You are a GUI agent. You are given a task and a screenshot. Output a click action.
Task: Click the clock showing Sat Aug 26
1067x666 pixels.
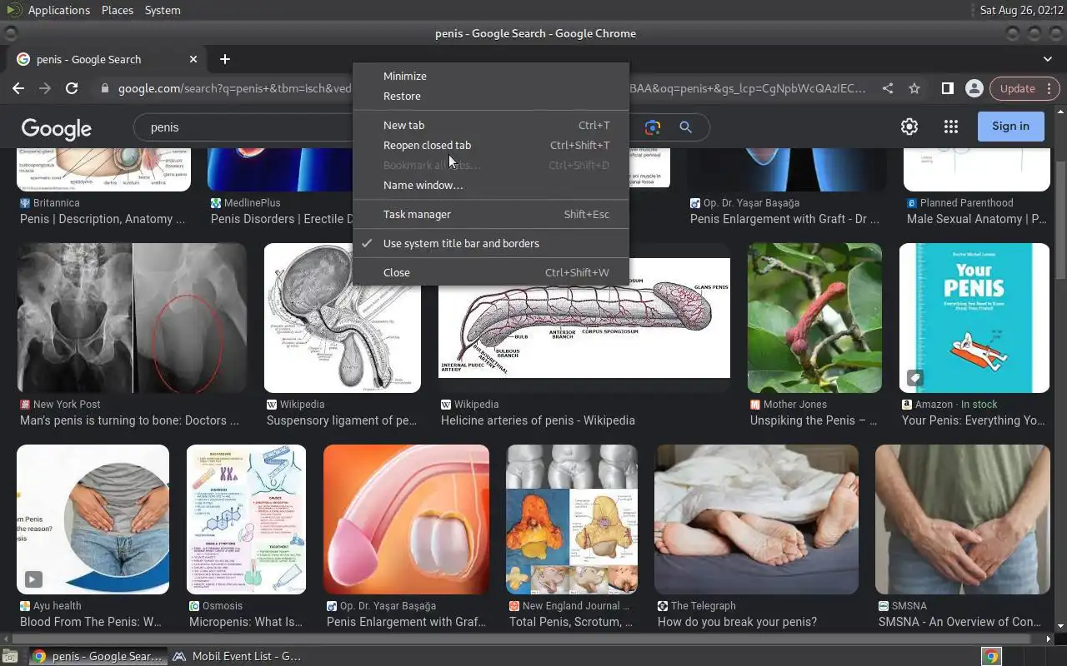[x=1020, y=10]
